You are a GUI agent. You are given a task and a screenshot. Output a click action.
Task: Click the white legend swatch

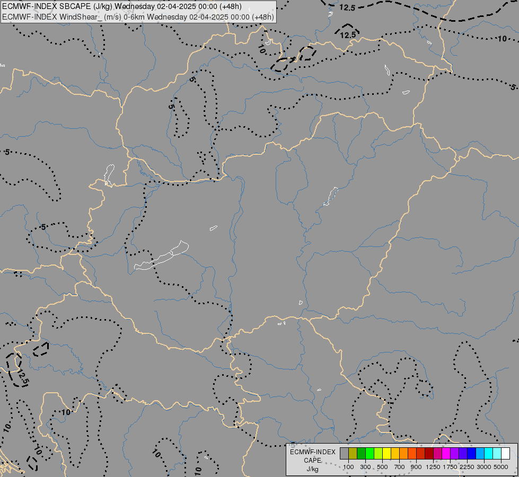[505, 454]
